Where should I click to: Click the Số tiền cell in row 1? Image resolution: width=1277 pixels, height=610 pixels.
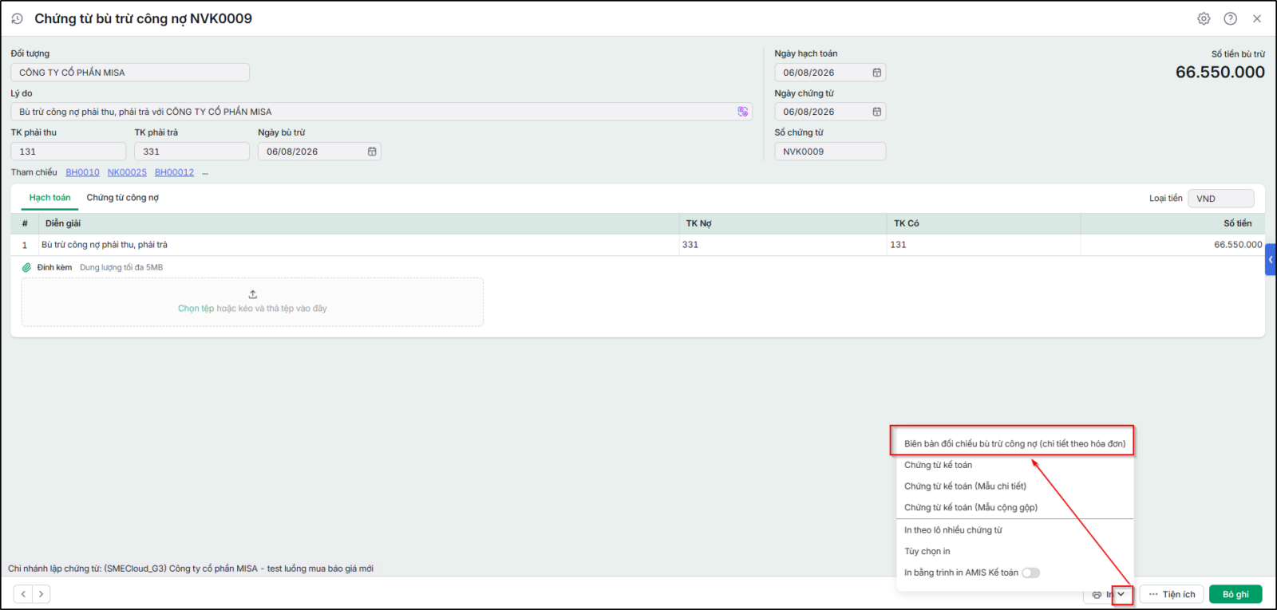pos(1172,245)
